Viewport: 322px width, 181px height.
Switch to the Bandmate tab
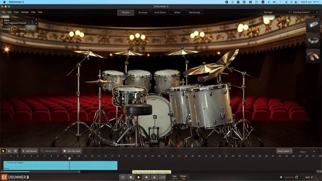click(195, 12)
